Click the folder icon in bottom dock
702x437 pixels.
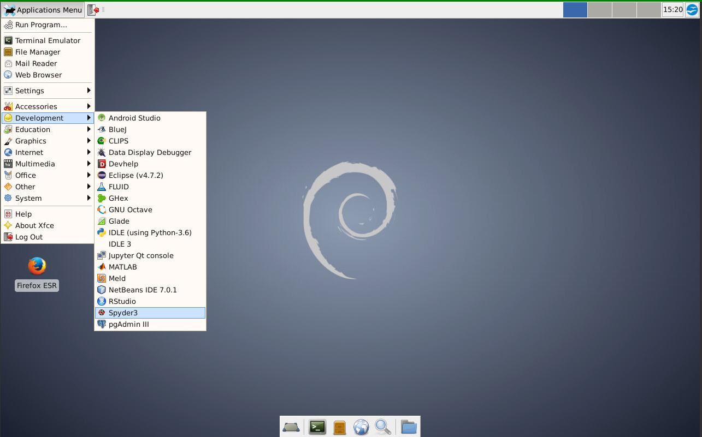[409, 427]
